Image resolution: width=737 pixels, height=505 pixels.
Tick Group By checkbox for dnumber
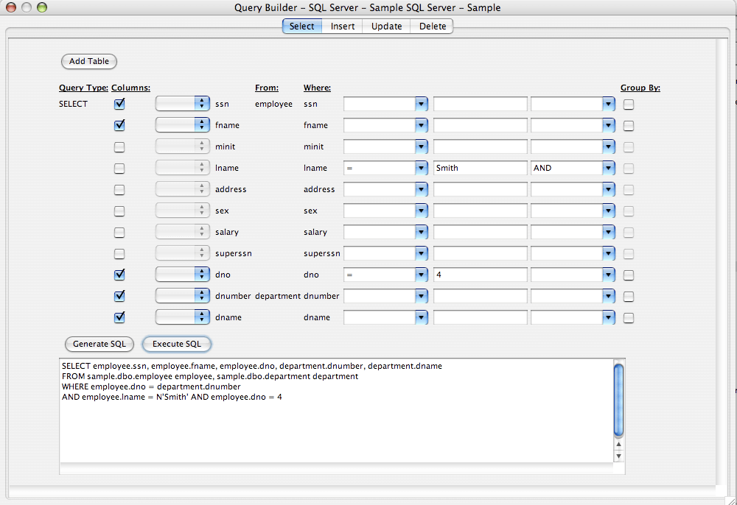tap(629, 297)
